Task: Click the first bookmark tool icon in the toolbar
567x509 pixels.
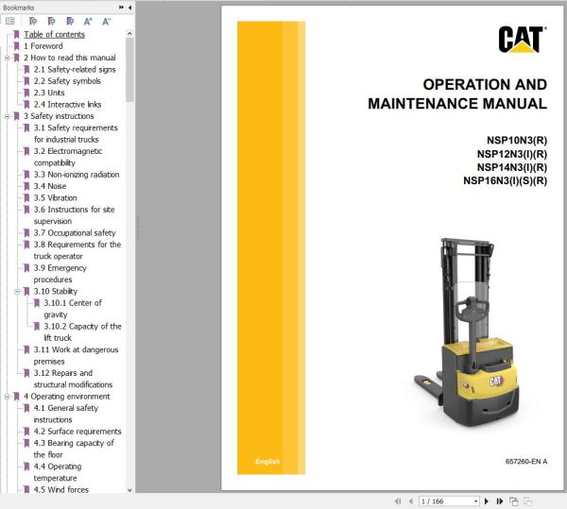Action: (32, 22)
